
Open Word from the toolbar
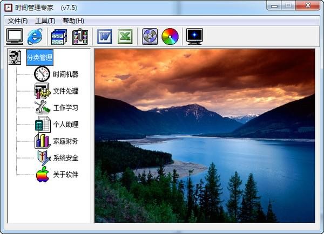click(x=105, y=37)
